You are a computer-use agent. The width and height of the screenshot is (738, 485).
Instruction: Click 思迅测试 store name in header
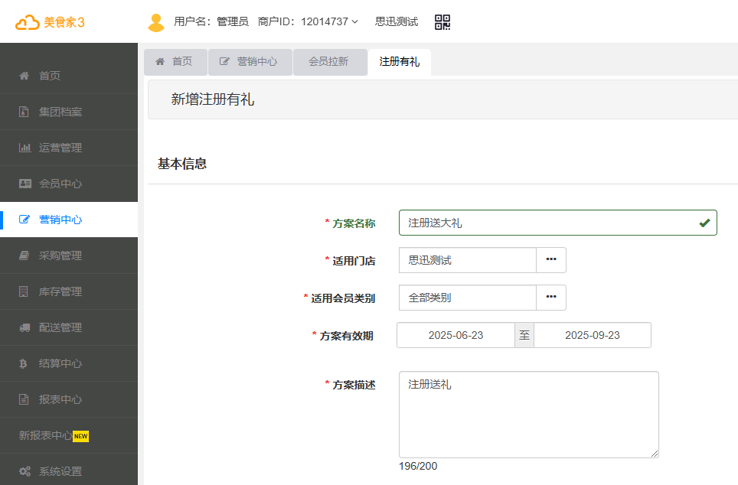tap(397, 21)
